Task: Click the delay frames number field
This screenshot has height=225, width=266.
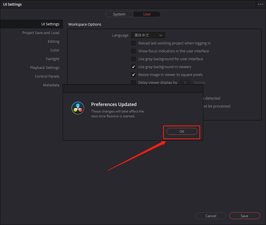Action: coord(185,82)
